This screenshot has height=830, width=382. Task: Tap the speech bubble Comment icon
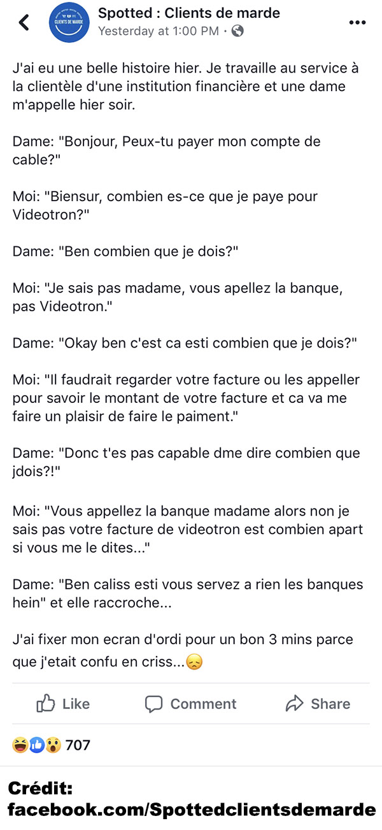click(x=153, y=704)
